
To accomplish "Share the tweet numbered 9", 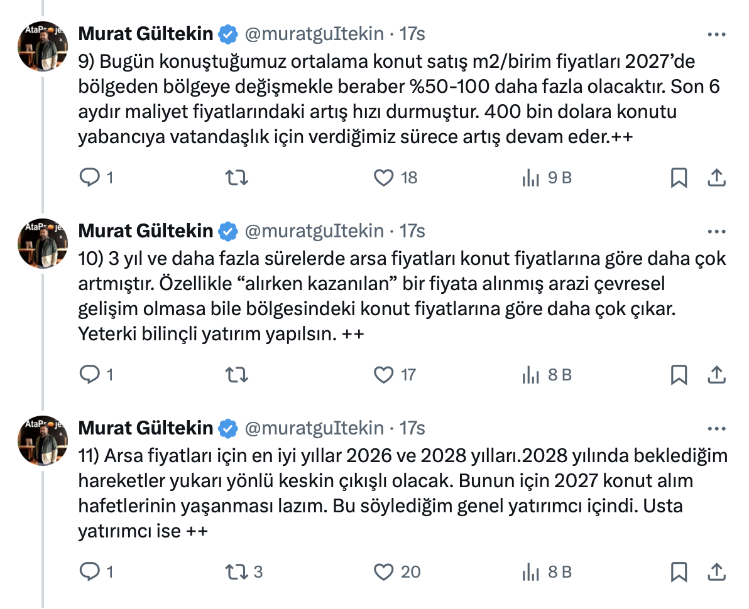I will tap(716, 178).
